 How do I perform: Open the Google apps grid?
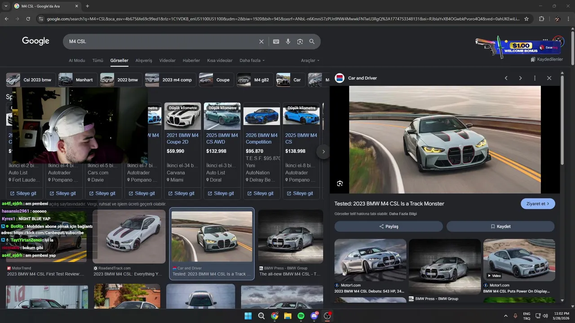pos(545,41)
